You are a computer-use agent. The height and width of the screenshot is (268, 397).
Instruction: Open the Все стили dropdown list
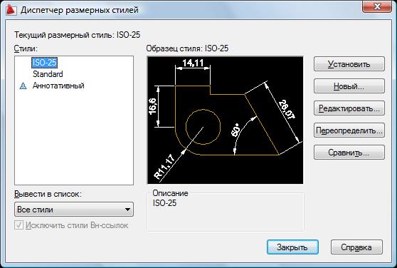(74, 210)
